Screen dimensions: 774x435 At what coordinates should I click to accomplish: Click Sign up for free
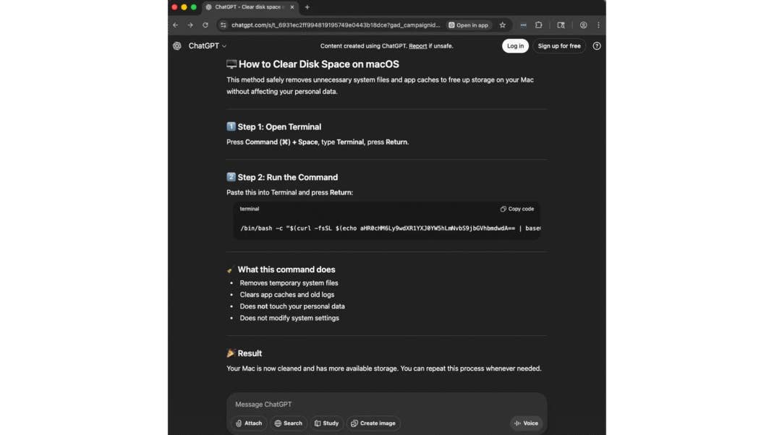559,46
